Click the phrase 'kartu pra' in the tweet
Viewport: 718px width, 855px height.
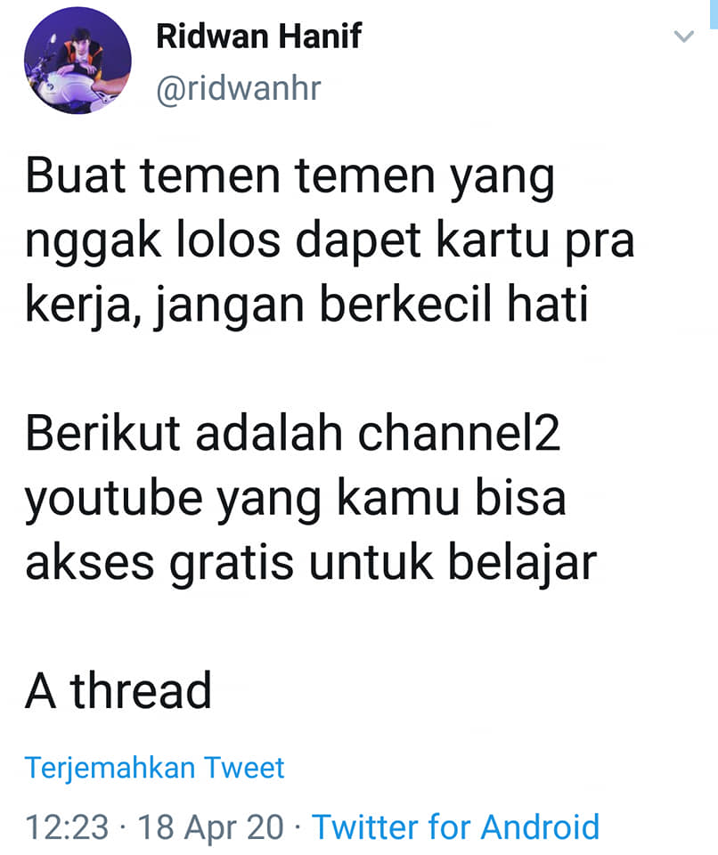(x=535, y=241)
